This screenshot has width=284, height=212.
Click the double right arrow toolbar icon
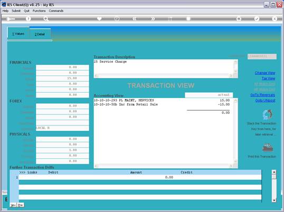click(x=153, y=18)
